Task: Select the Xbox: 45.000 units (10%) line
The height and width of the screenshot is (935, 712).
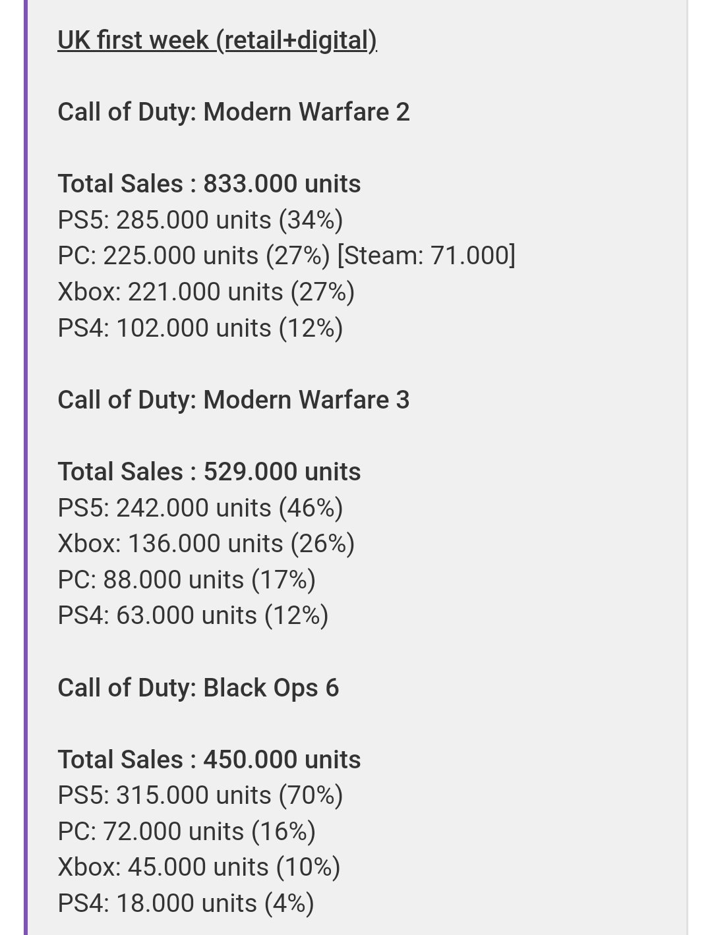Action: (199, 867)
